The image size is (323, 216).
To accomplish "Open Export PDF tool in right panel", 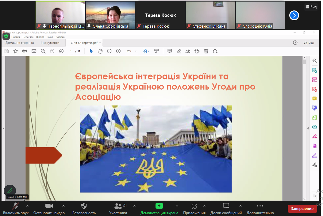I will [x=314, y=70].
